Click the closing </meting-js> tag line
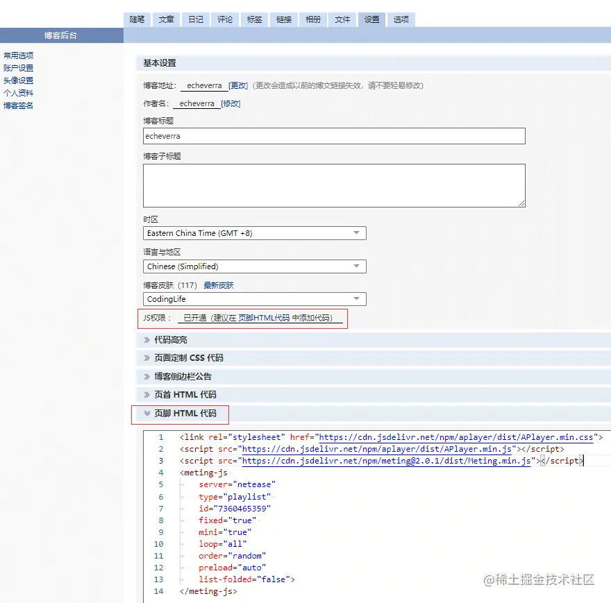 coord(208,591)
